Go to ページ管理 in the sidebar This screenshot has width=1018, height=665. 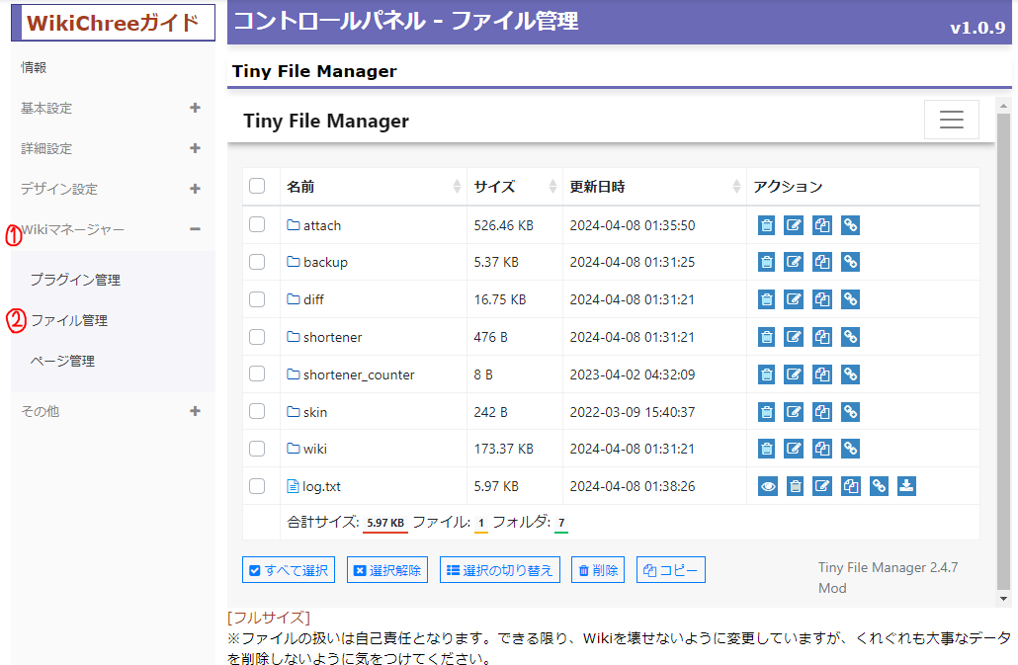coord(62,361)
